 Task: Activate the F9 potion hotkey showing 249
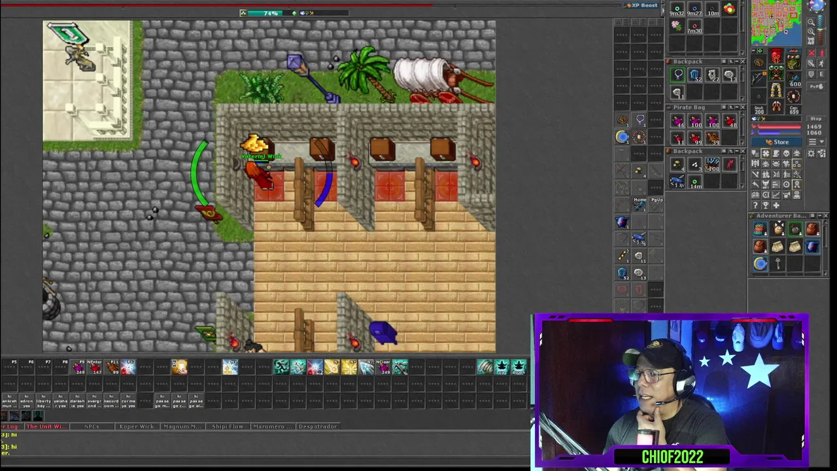78,367
